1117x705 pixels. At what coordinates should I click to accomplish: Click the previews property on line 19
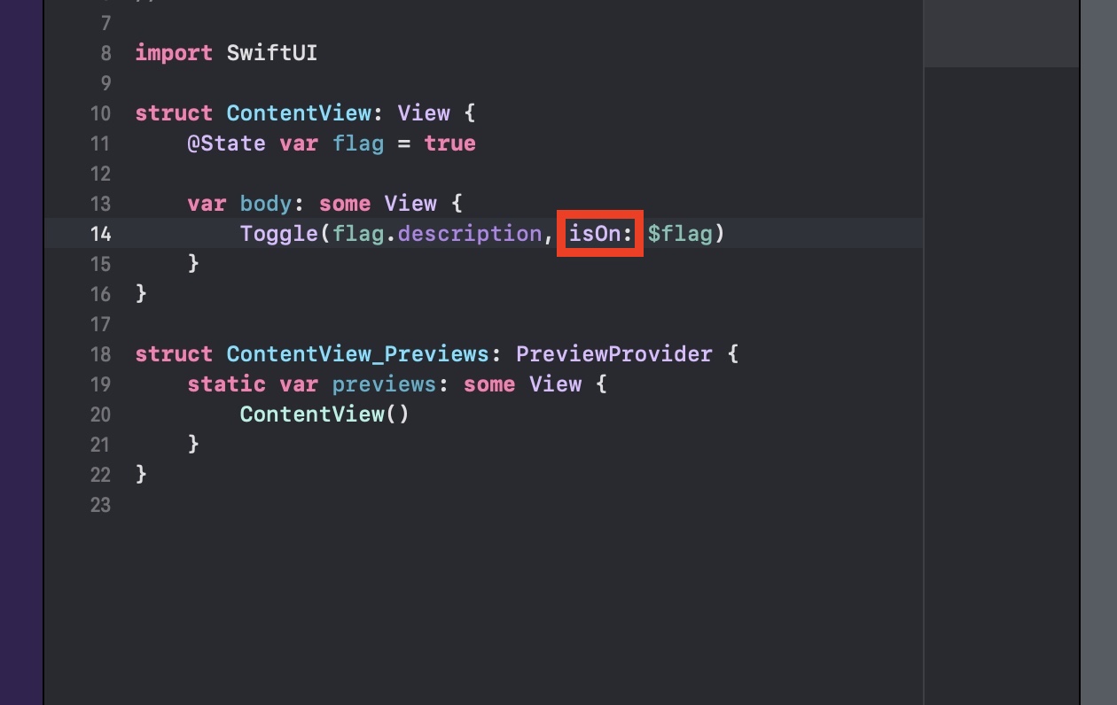tap(370, 384)
